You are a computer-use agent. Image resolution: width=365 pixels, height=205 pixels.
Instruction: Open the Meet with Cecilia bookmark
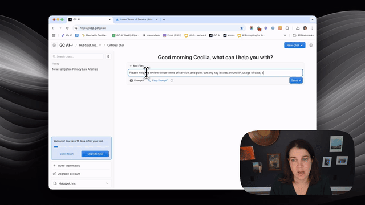[x=95, y=35]
